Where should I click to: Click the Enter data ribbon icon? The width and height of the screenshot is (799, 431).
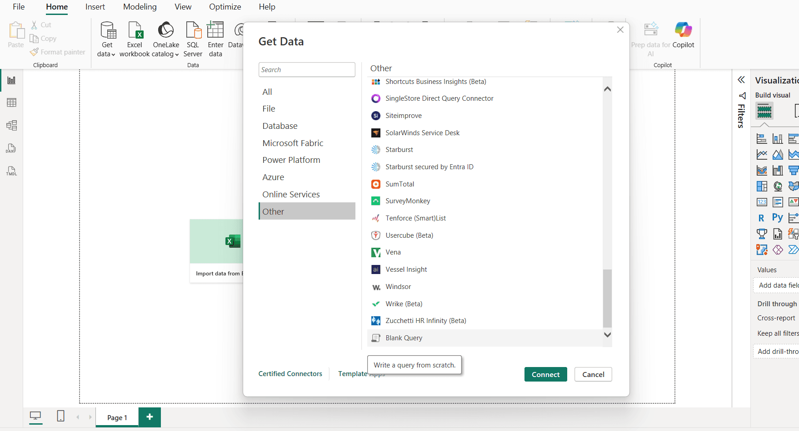click(215, 30)
